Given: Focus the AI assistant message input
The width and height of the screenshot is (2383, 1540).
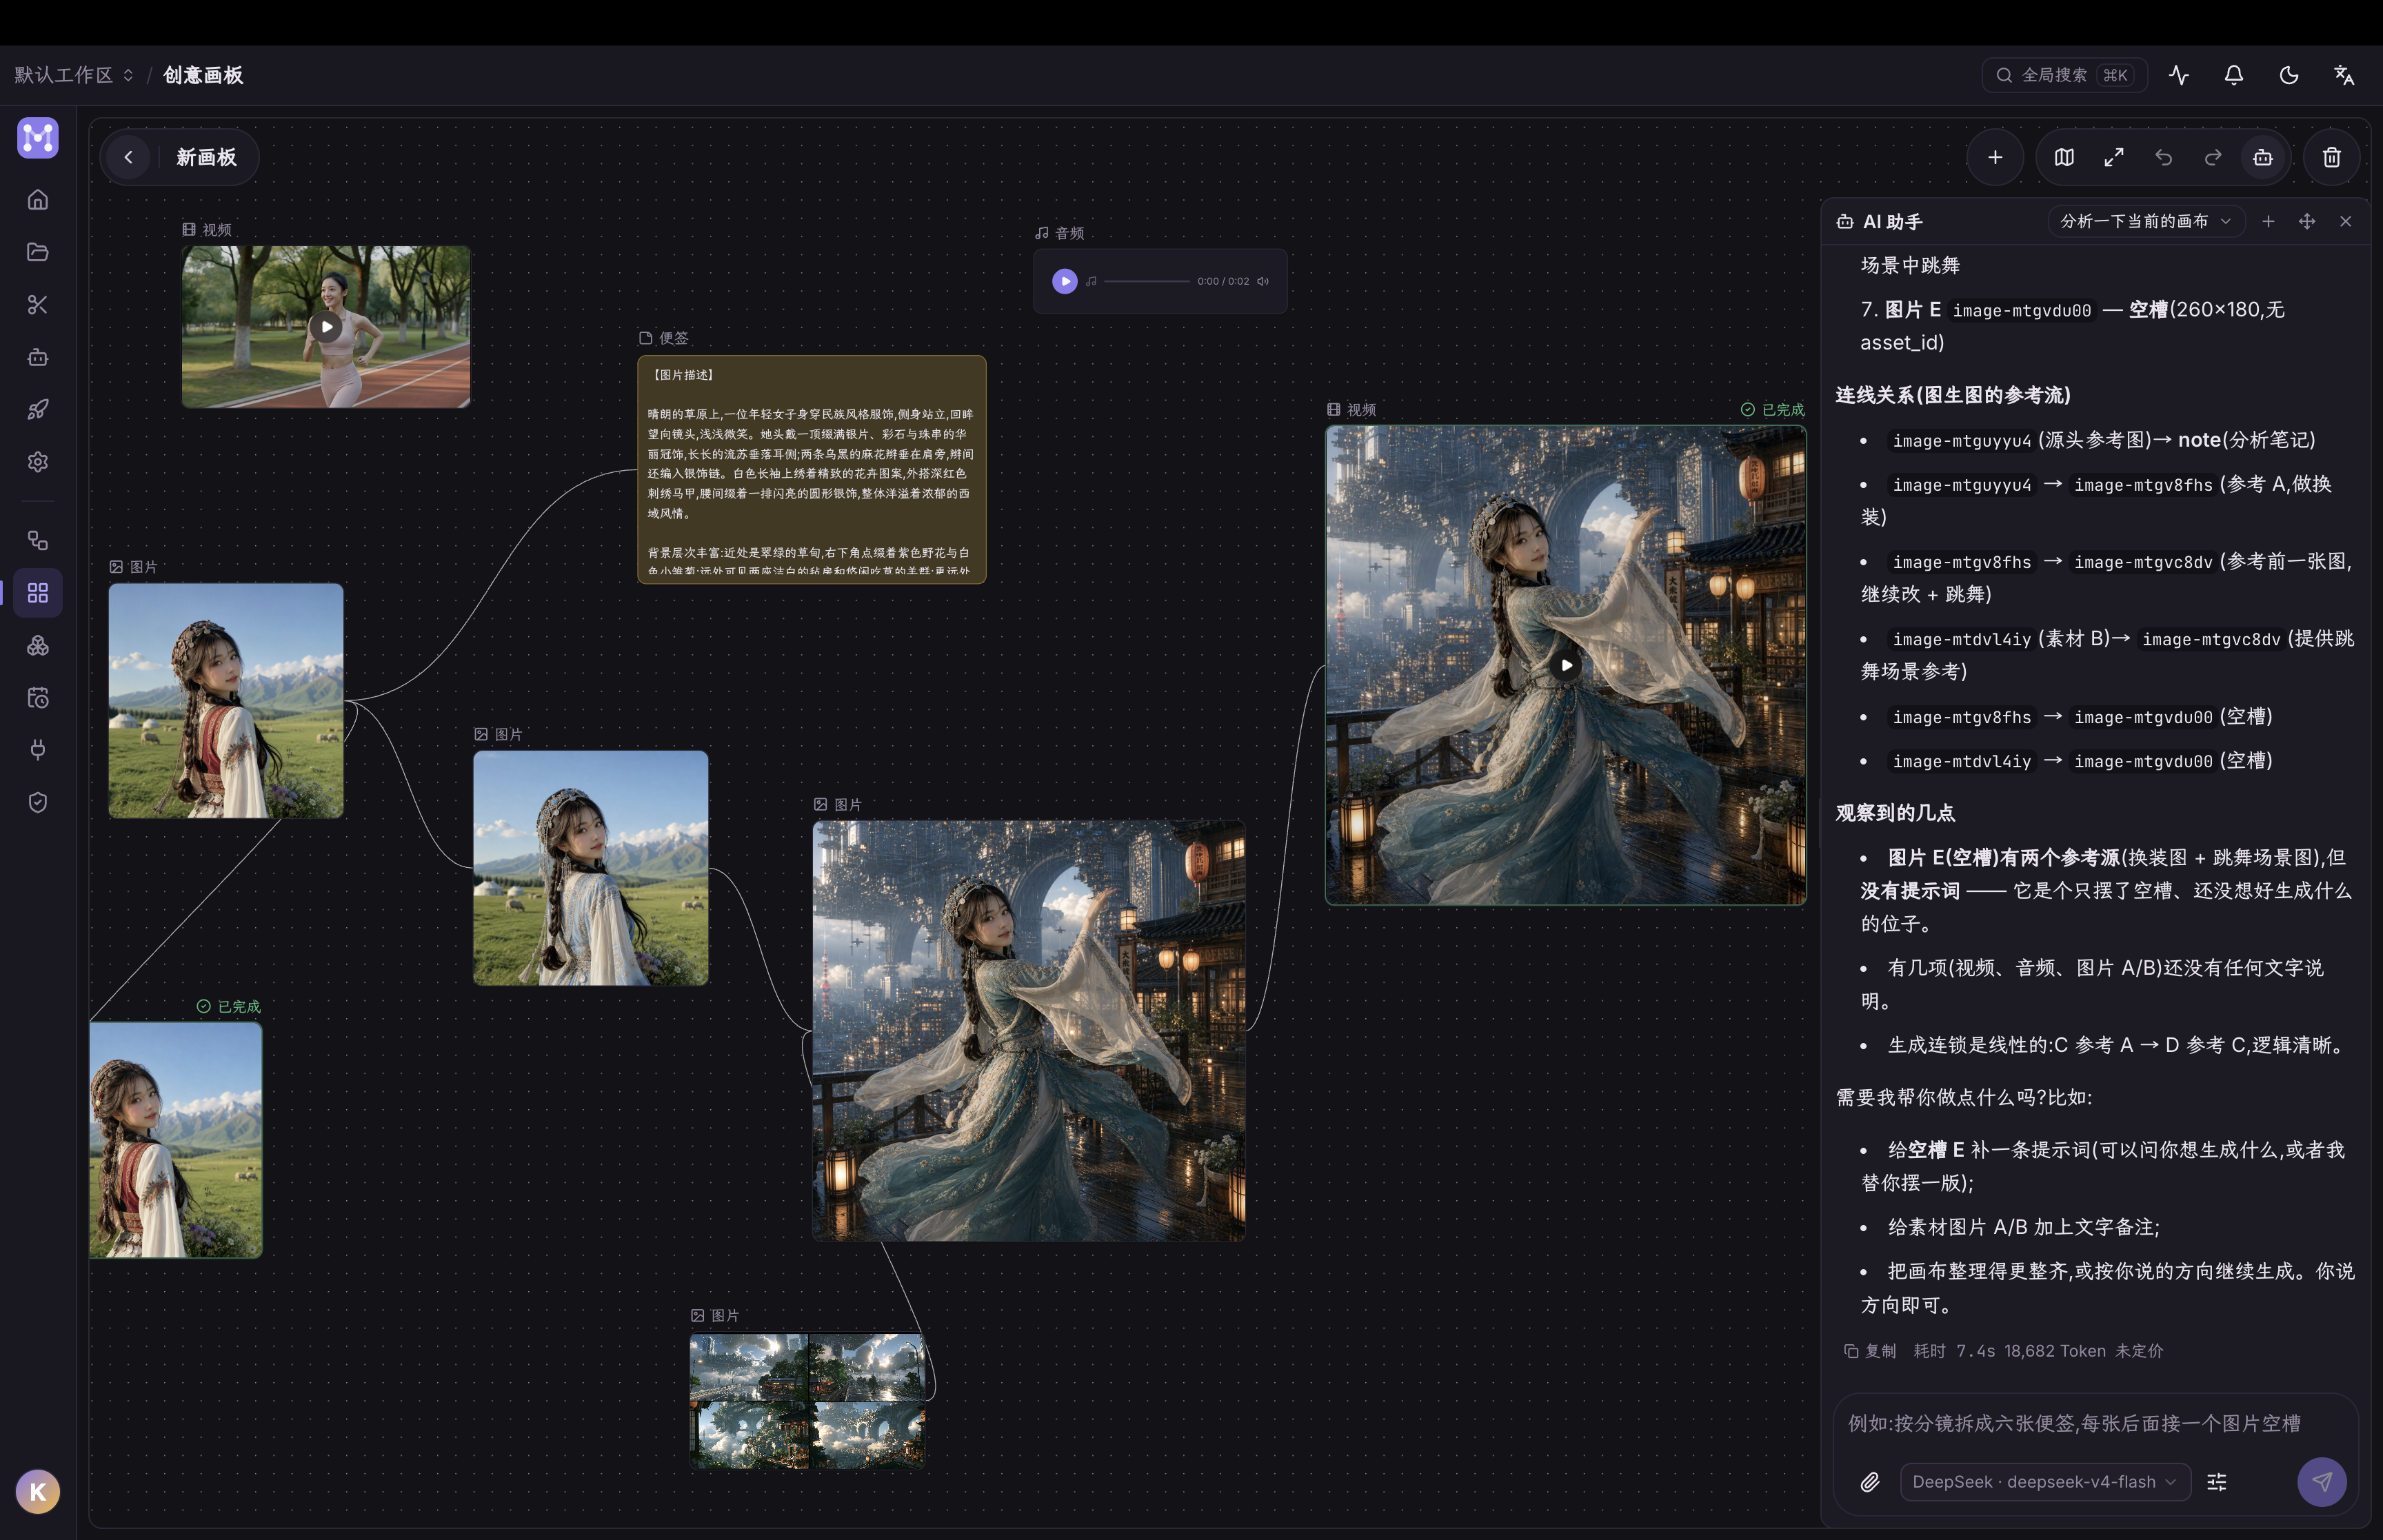Looking at the screenshot, I should pyautogui.click(x=2075, y=1423).
